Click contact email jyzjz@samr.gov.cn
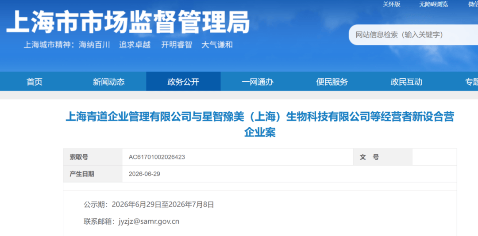 [149, 221]
